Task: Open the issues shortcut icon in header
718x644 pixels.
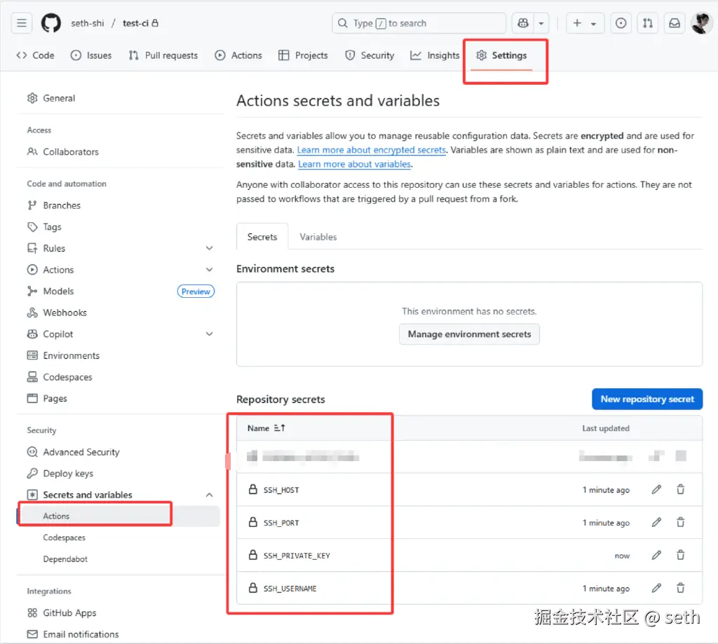Action: pos(621,23)
